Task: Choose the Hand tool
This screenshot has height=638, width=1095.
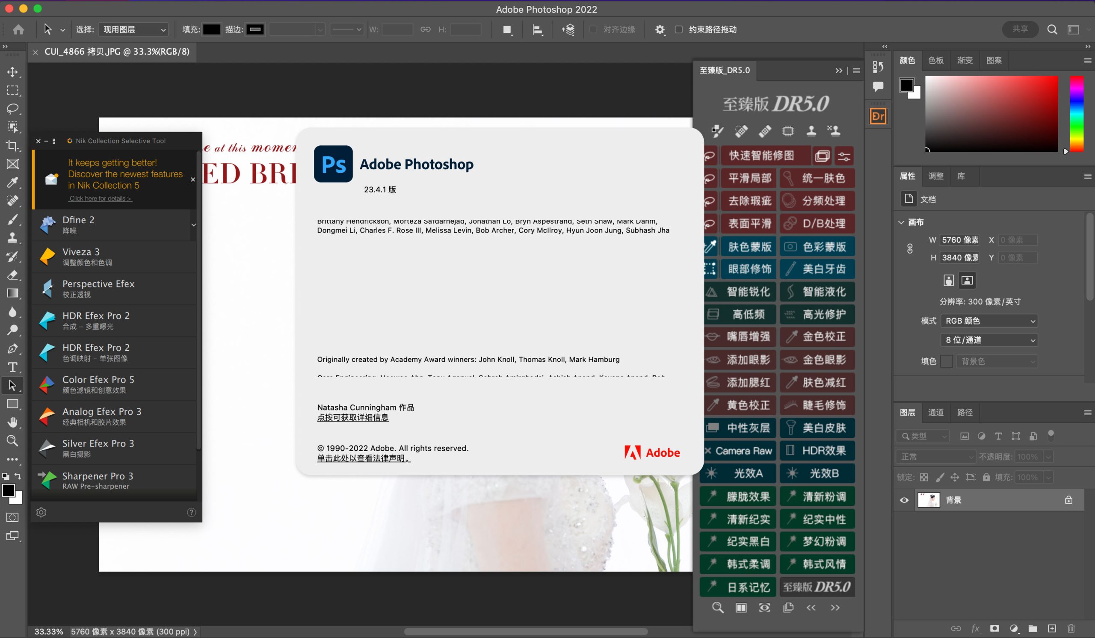Action: 12,422
